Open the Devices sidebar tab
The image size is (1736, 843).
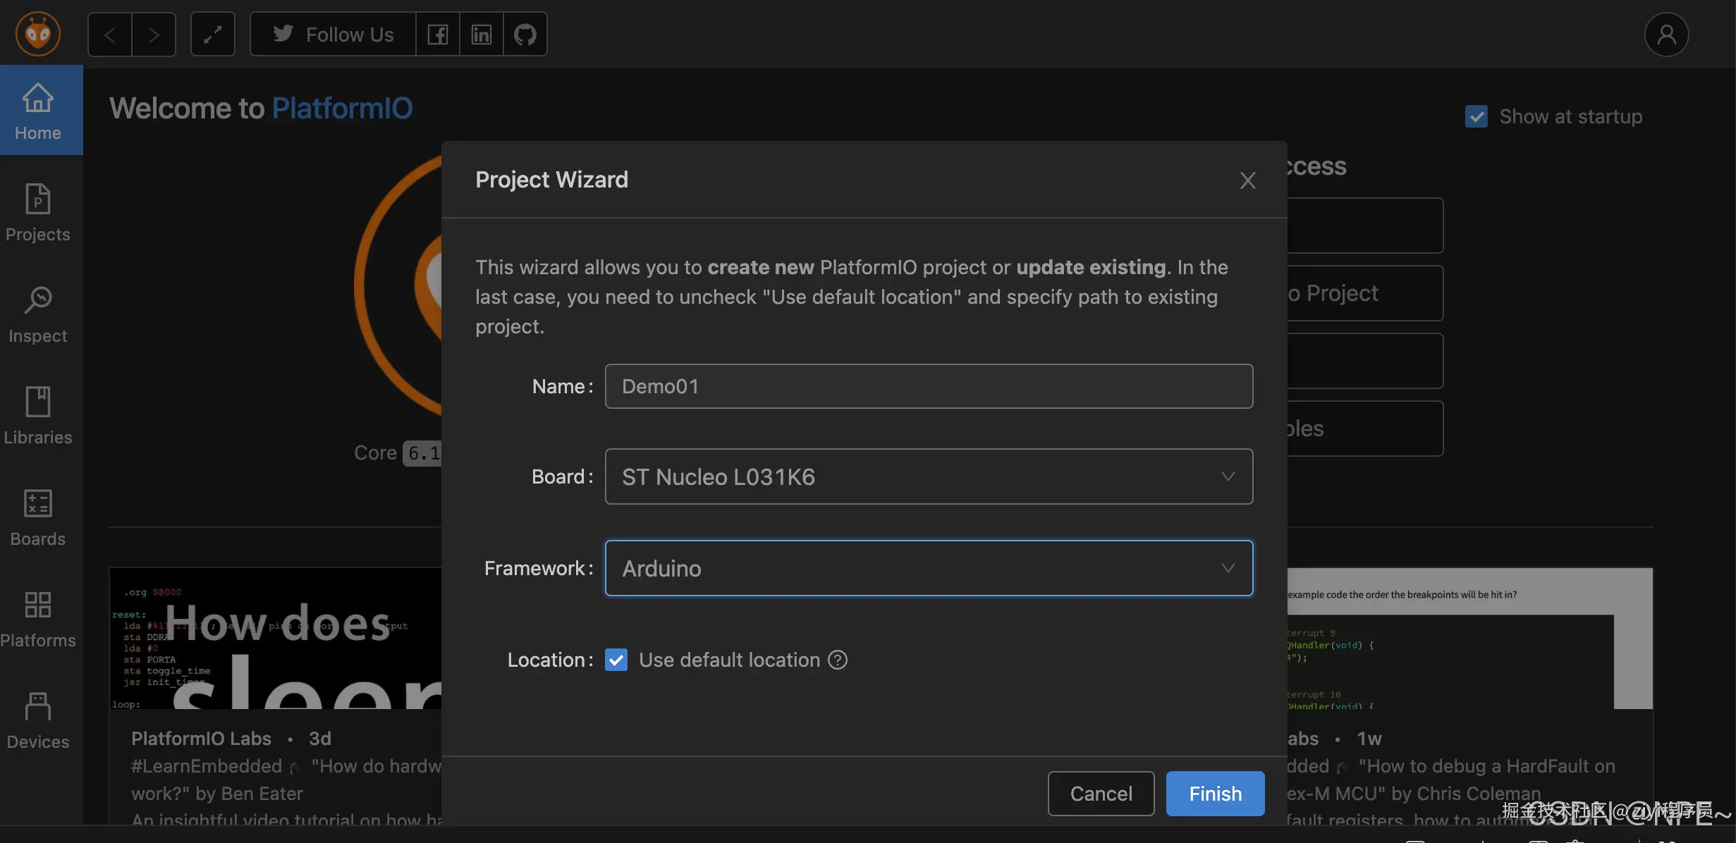click(x=38, y=720)
